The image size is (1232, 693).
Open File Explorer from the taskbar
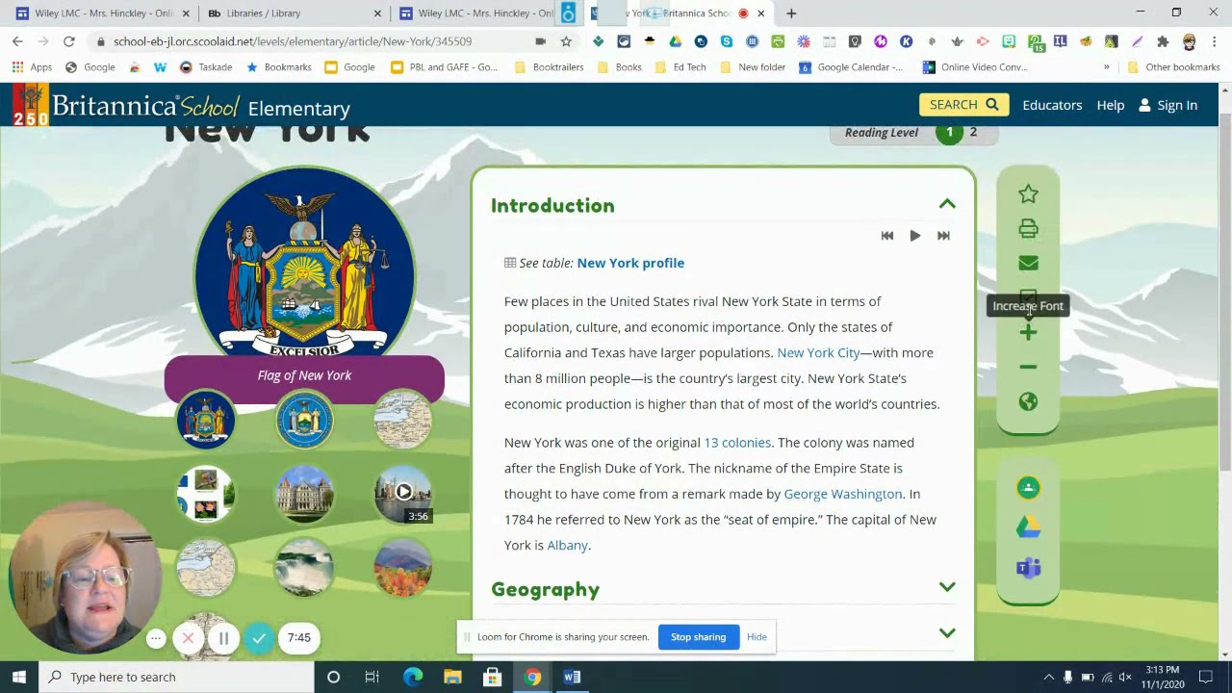[452, 677]
